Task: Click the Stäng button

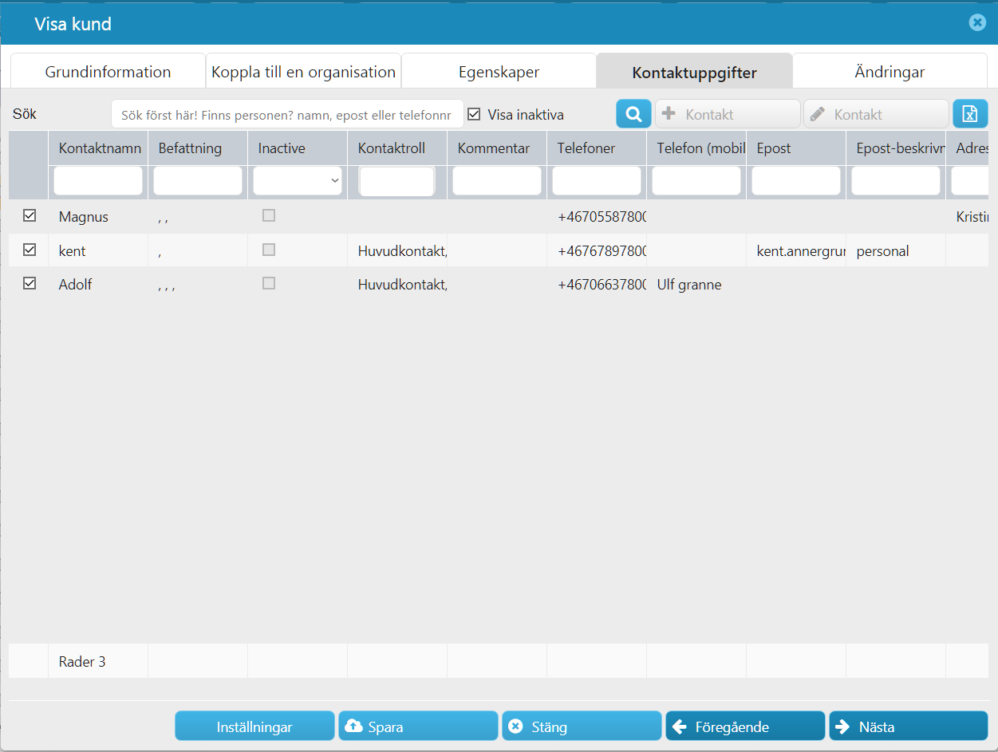Action: coord(582,726)
